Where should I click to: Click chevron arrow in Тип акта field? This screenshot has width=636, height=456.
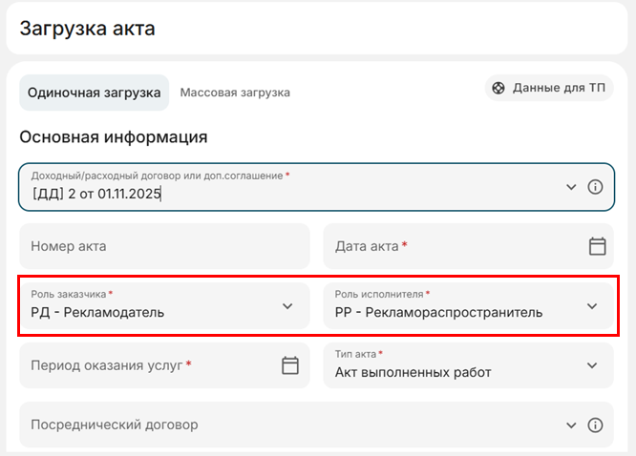point(591,365)
